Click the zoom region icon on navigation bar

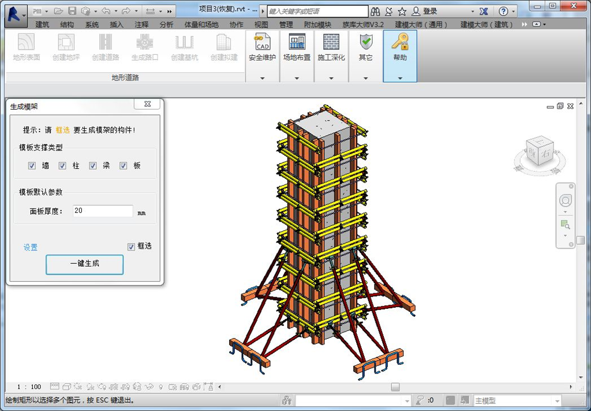tap(565, 225)
